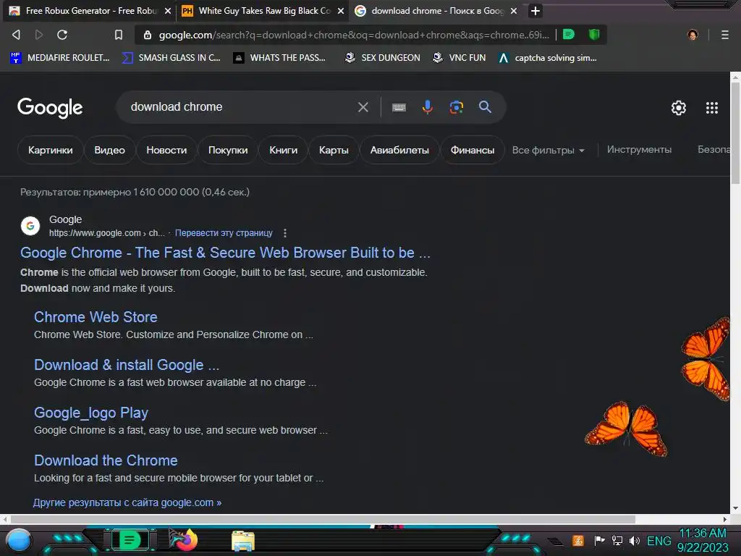Image resolution: width=741 pixels, height=556 pixels.
Task: Open the Google Chrome Fast & Secure result
Action: (x=225, y=253)
